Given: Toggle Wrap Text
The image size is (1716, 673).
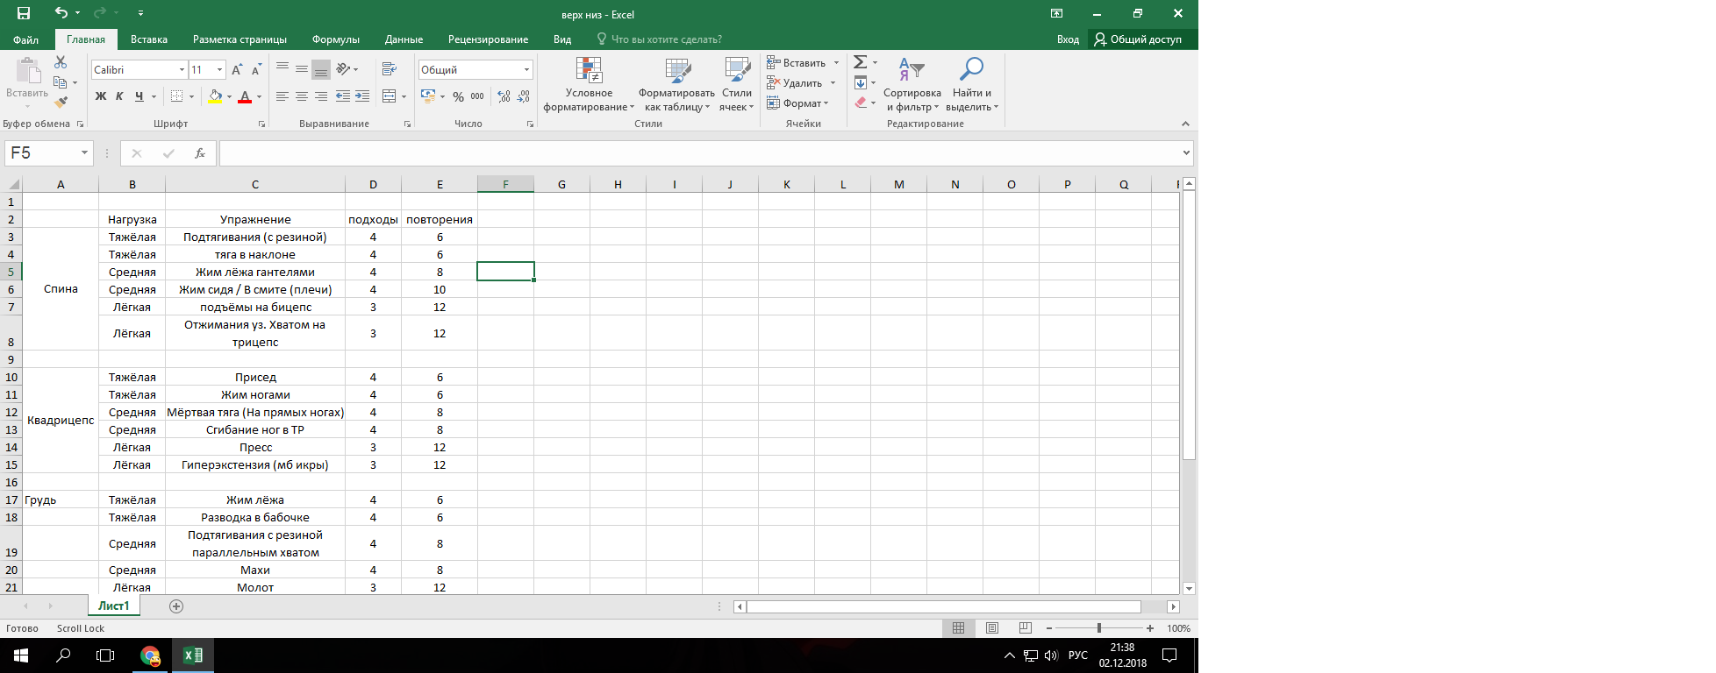Looking at the screenshot, I should click(x=390, y=69).
